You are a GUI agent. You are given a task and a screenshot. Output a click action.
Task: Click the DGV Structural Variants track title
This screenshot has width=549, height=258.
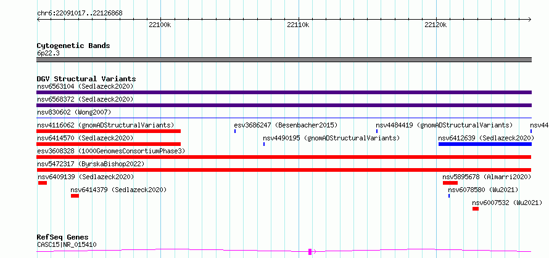pos(86,79)
